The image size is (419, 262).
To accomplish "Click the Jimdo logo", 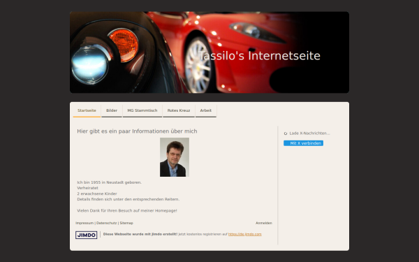I will pos(86,235).
